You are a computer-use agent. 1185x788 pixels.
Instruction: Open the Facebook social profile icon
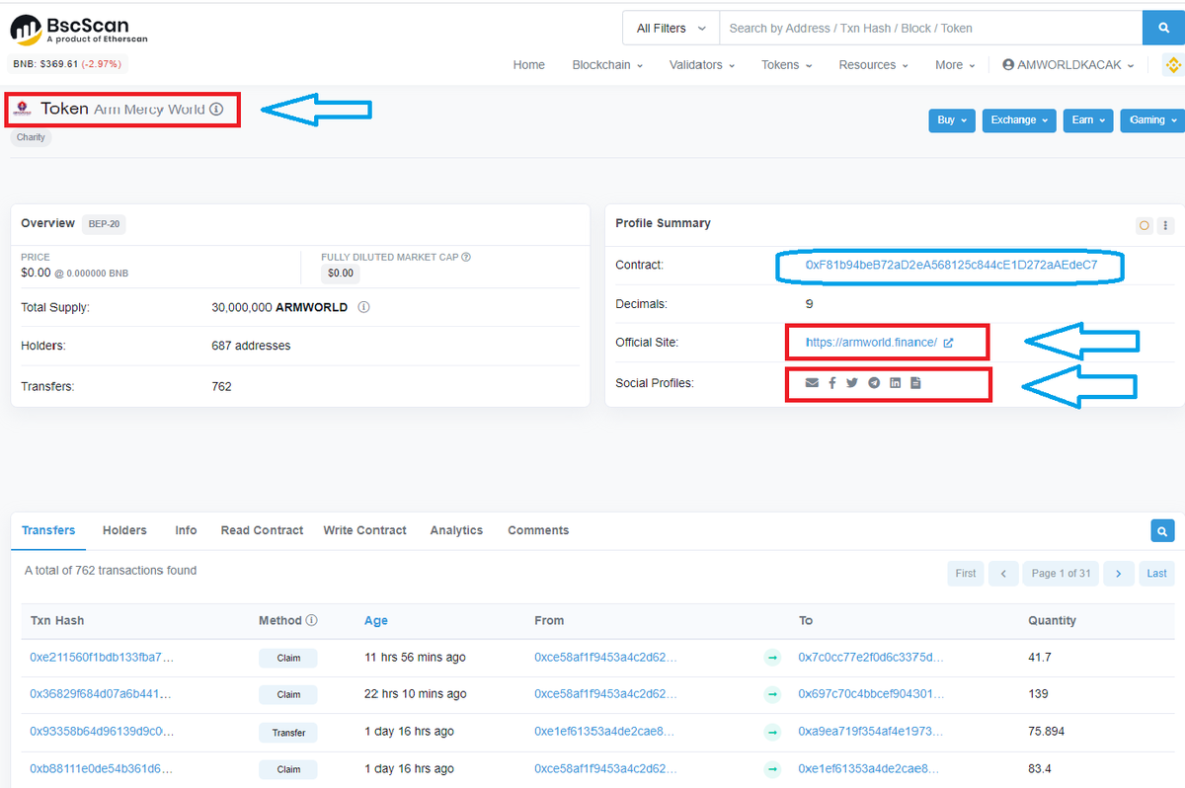click(x=832, y=382)
